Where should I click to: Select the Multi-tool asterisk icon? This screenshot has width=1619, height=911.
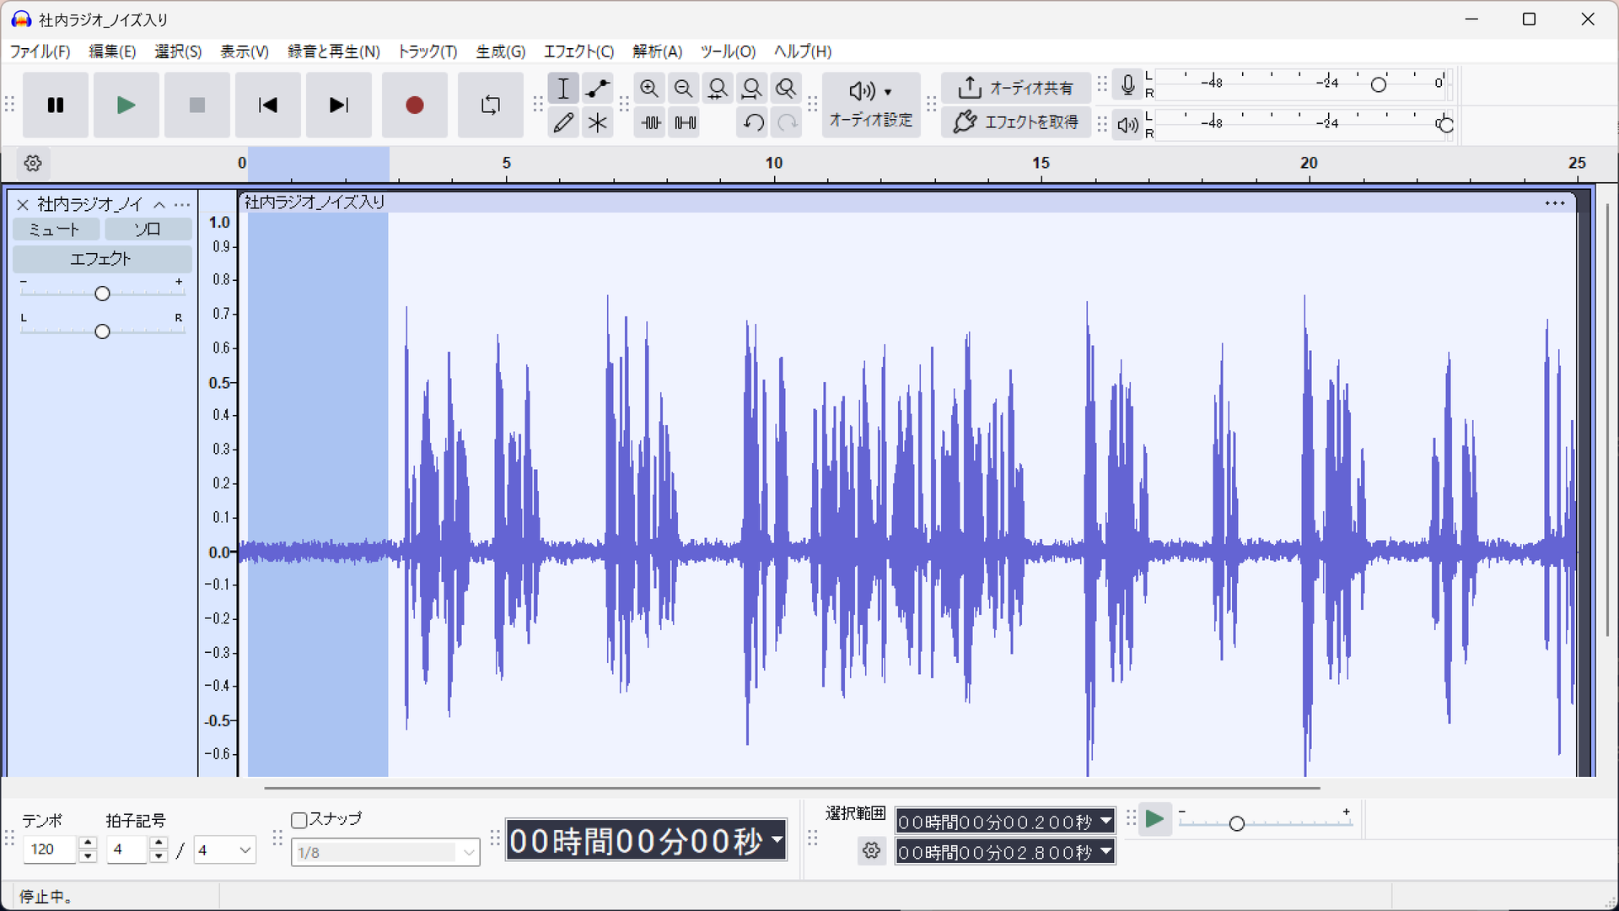coord(598,122)
